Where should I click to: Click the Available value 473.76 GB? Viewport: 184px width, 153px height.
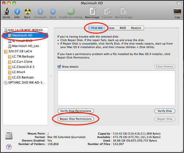137,137
